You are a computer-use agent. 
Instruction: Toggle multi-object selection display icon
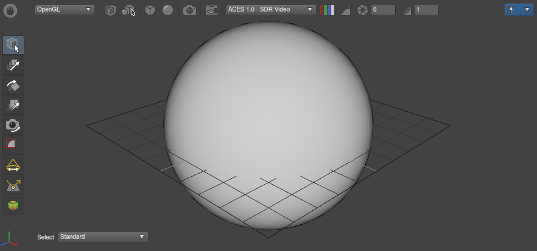pos(128,10)
